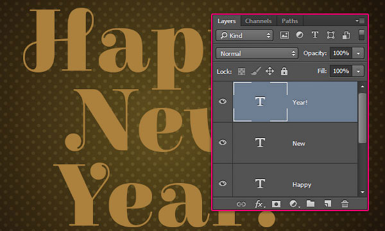
Task: Lock image pixels brush icon
Action: tap(255, 71)
